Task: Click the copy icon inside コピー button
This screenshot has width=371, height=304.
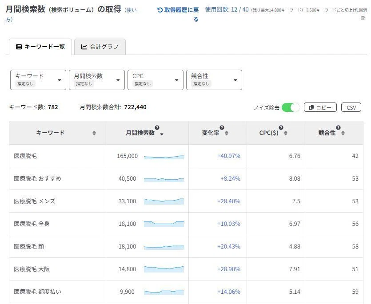Action: 311,107
